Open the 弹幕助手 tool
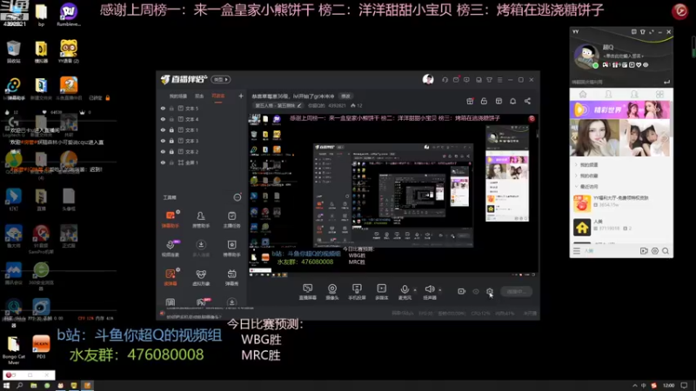This screenshot has width=696, height=391. coord(171,220)
